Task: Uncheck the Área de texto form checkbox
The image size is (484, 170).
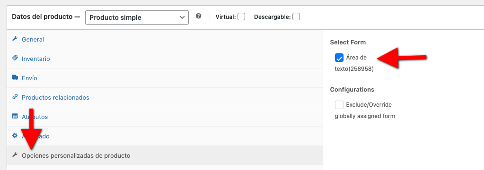Action: click(x=339, y=58)
